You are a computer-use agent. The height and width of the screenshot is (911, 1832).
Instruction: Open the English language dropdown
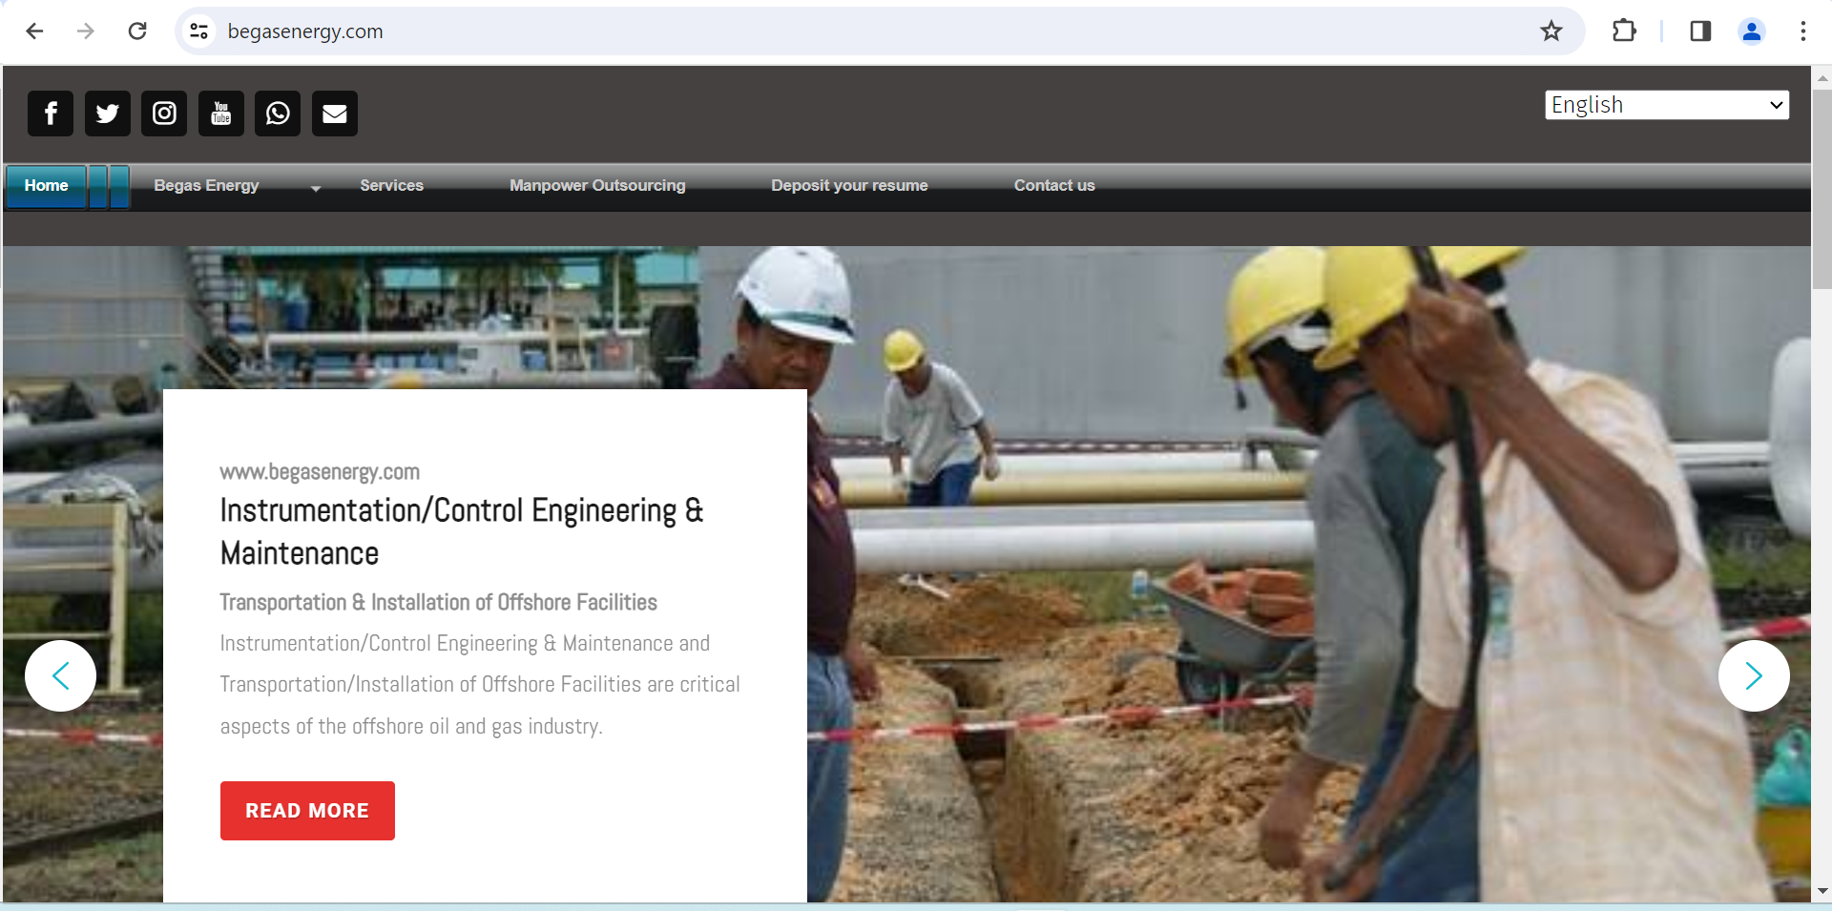[1667, 105]
